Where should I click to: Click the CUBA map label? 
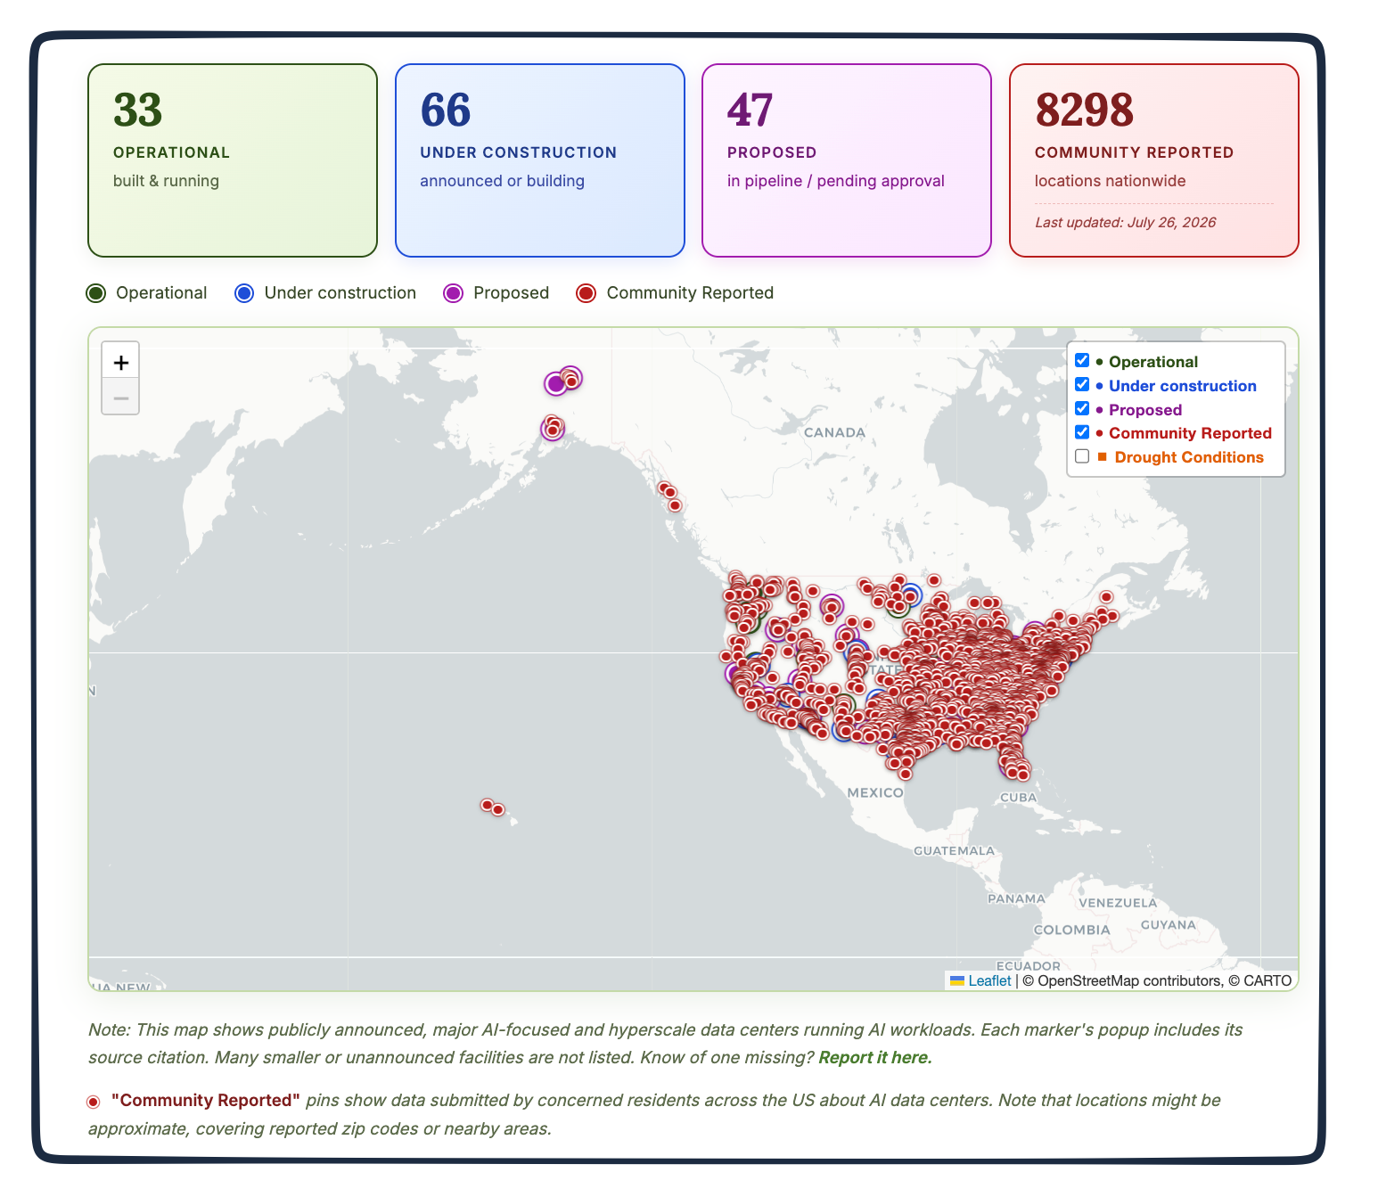pos(1019,798)
